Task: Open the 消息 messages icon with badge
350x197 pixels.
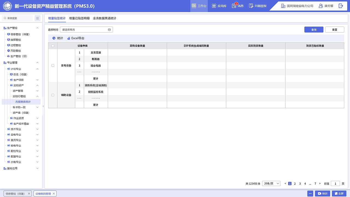Action: pyautogui.click(x=234, y=5)
